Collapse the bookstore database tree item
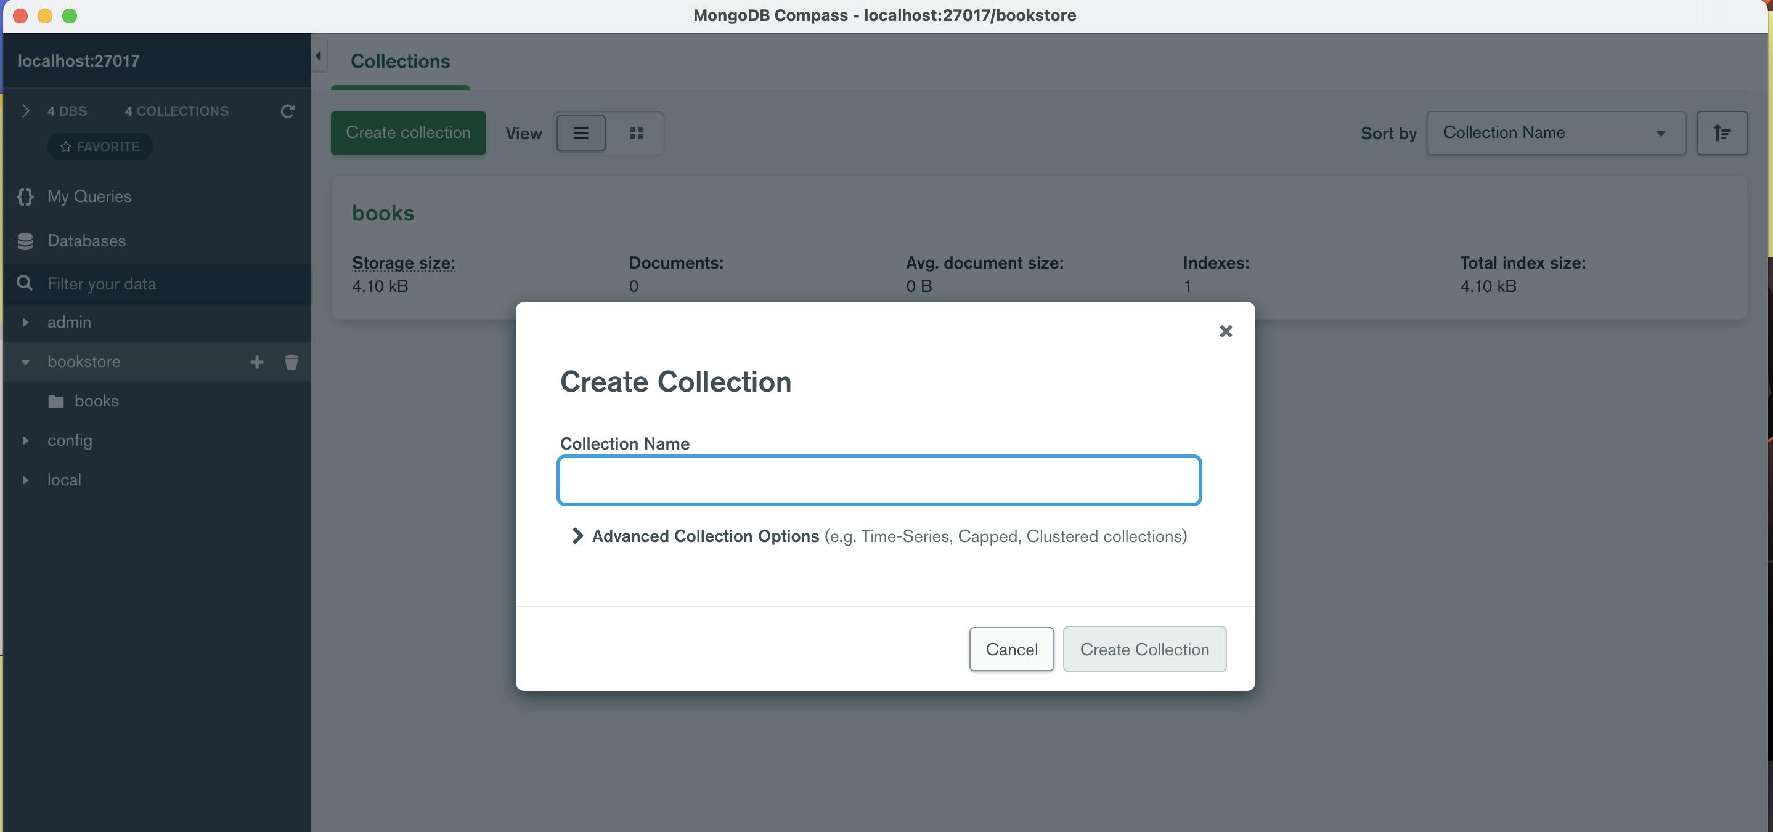The width and height of the screenshot is (1773, 832). pos(25,361)
